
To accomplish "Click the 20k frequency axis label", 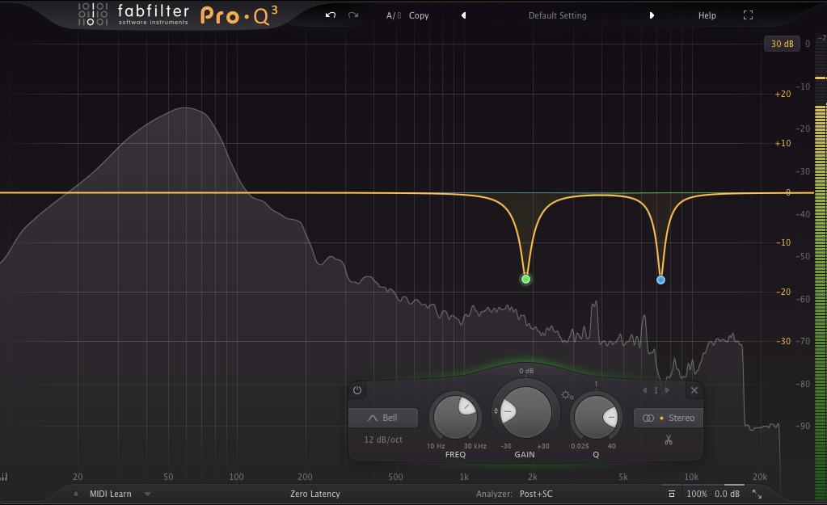I will pos(759,477).
